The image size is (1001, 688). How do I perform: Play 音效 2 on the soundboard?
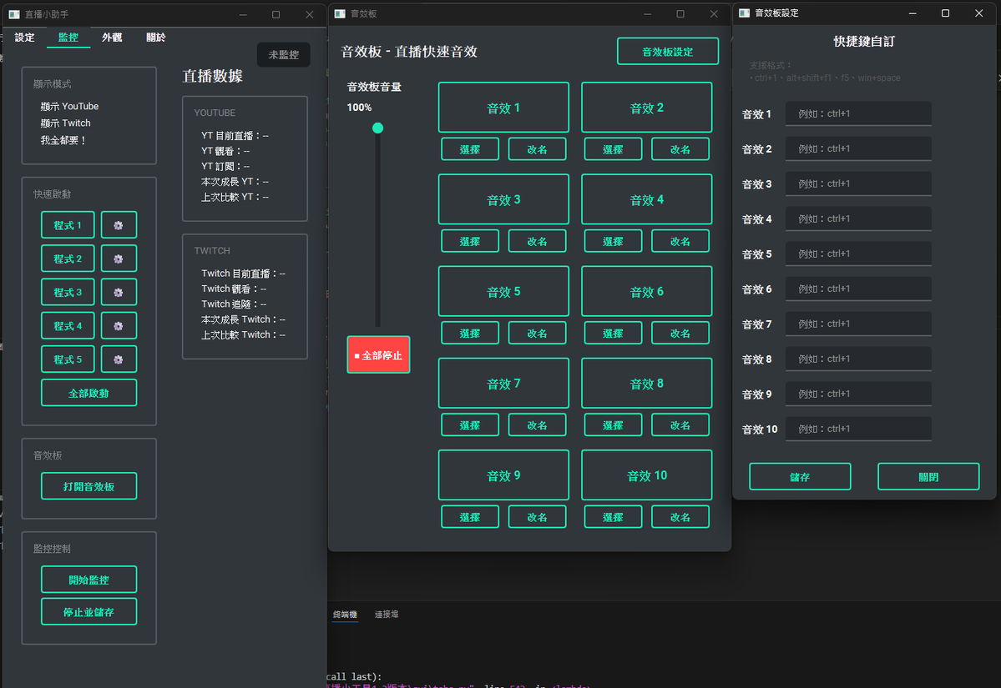point(647,108)
